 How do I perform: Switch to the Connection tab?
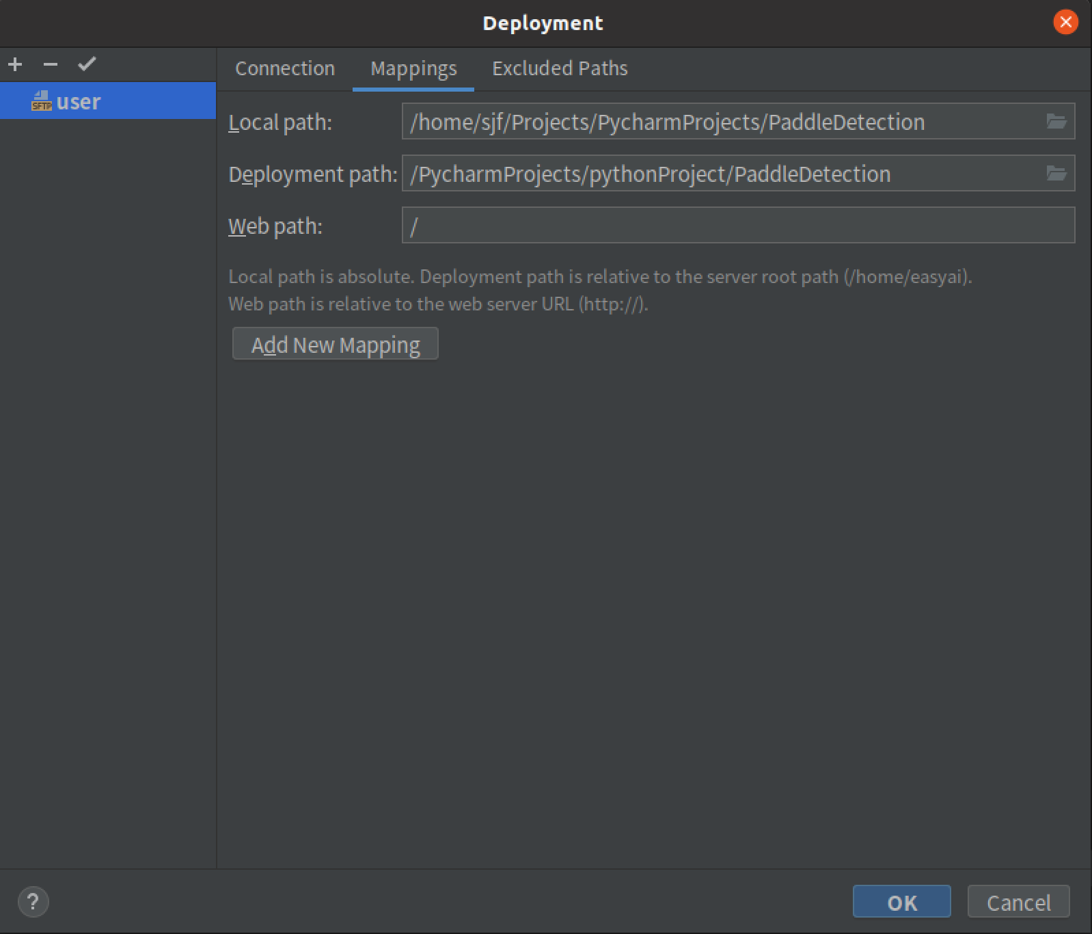[x=285, y=68]
